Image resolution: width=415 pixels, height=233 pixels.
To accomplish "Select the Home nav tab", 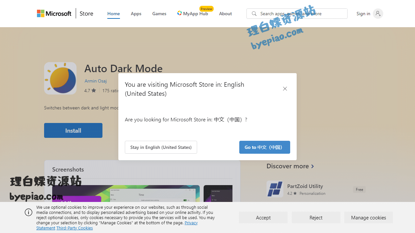I will (113, 14).
